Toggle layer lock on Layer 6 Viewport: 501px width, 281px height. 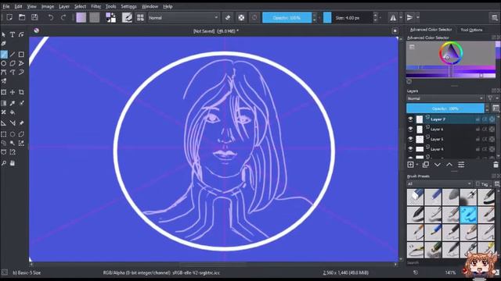tap(478, 130)
